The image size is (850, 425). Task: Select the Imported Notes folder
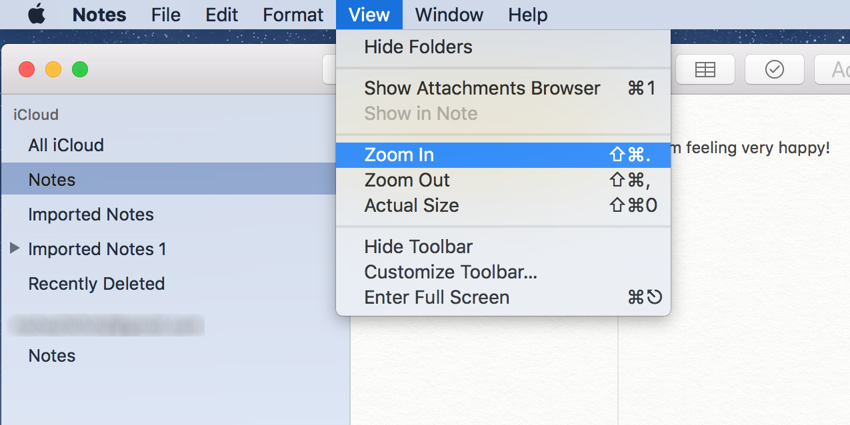(91, 214)
